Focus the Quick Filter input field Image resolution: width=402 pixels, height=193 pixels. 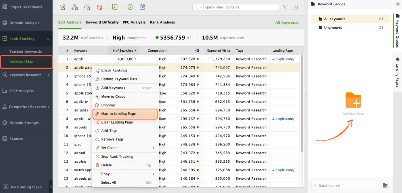(x=240, y=7)
